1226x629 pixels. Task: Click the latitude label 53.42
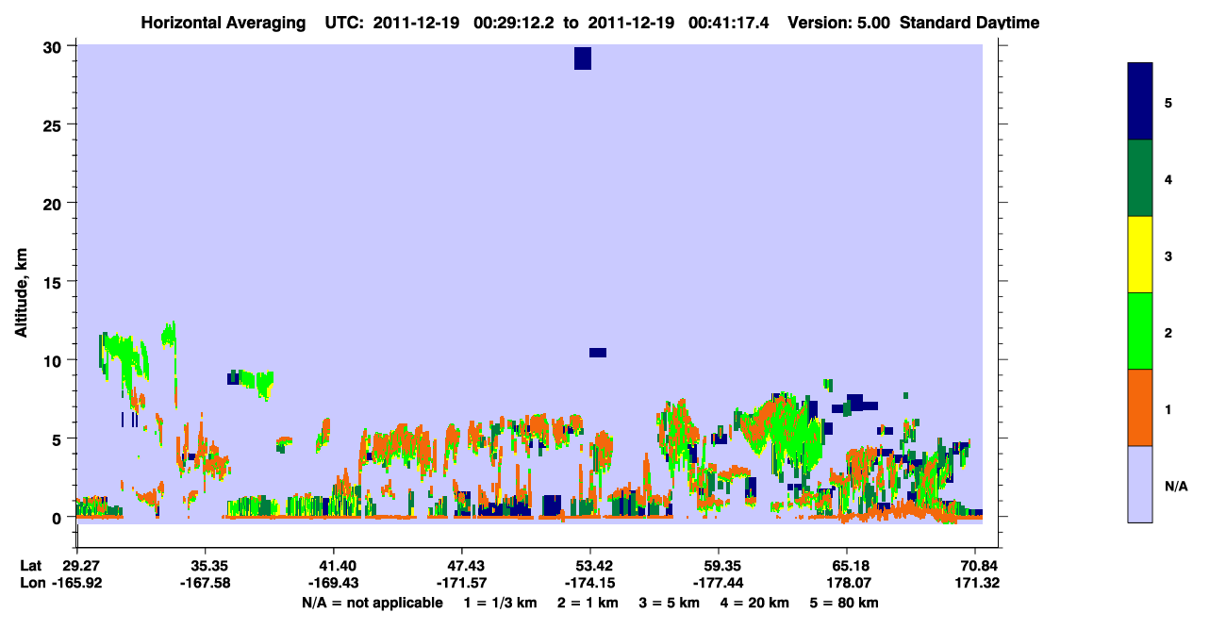click(x=589, y=566)
